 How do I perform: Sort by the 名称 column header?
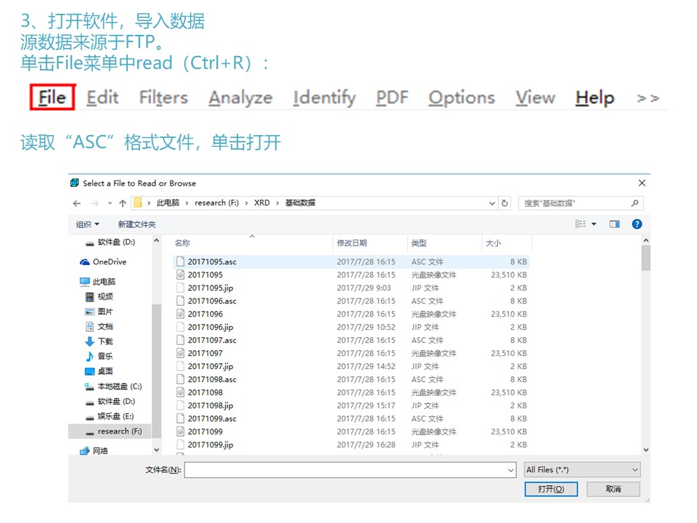point(182,243)
